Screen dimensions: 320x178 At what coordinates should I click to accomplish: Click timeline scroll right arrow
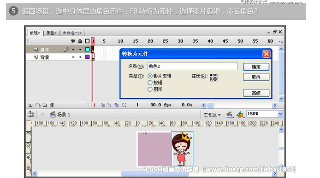(x=275, y=105)
